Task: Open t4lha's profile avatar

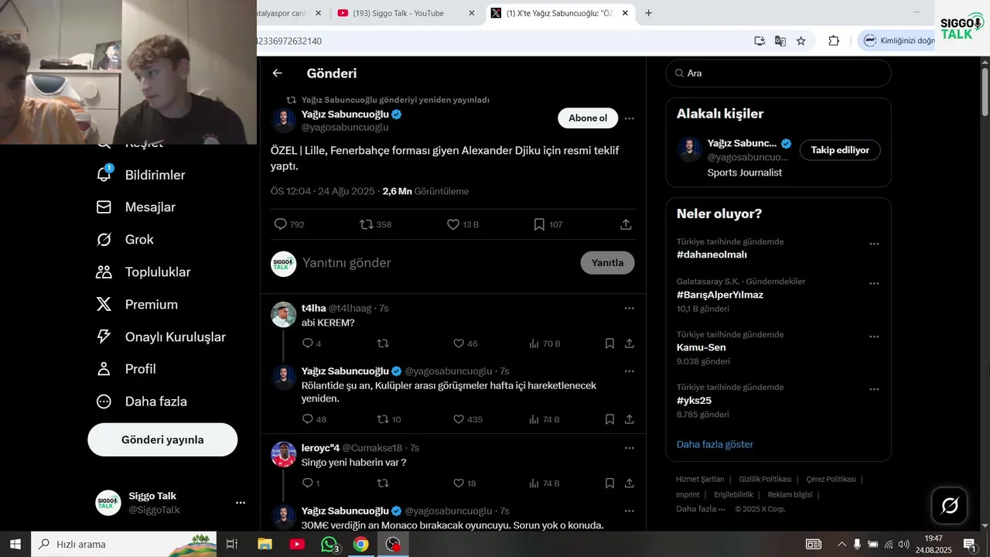Action: click(284, 315)
